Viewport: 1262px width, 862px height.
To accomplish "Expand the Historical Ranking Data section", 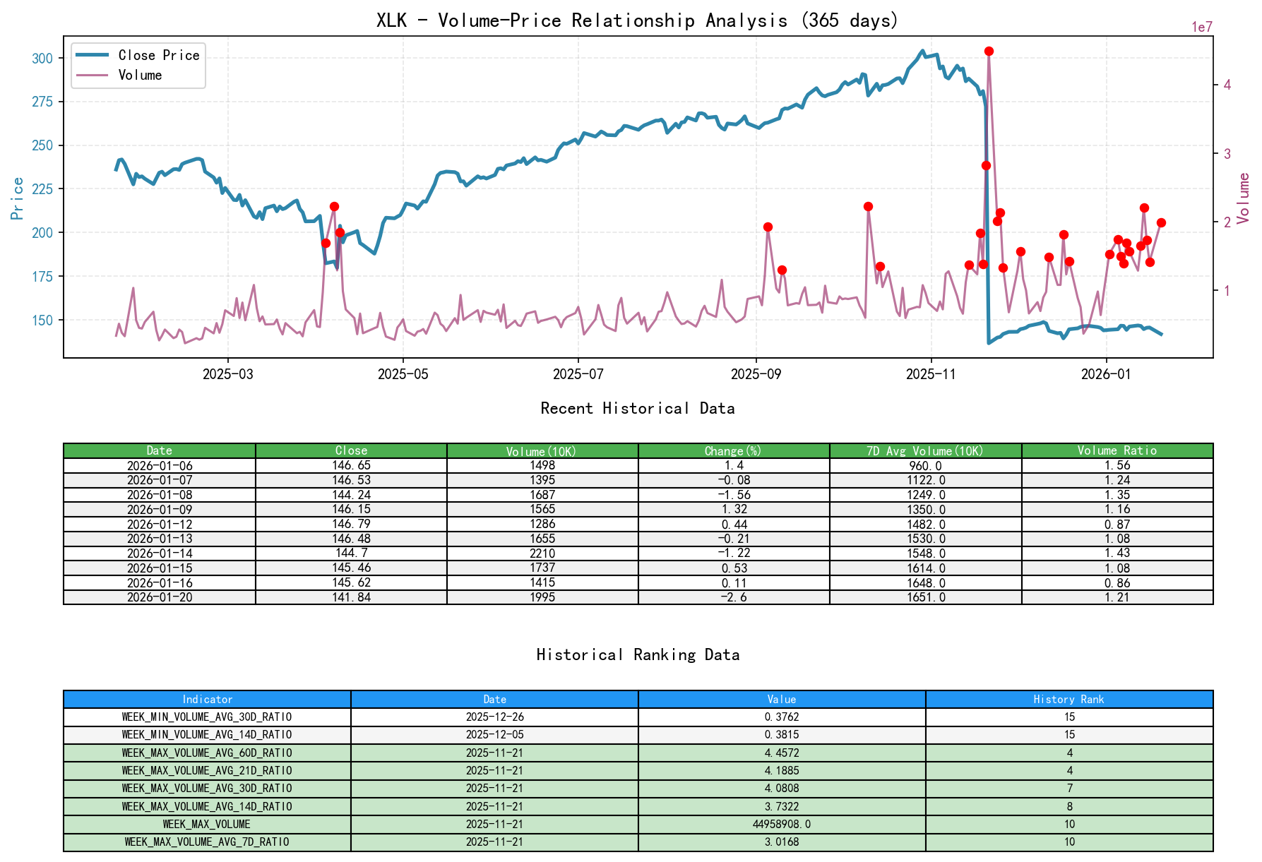I will pos(638,654).
